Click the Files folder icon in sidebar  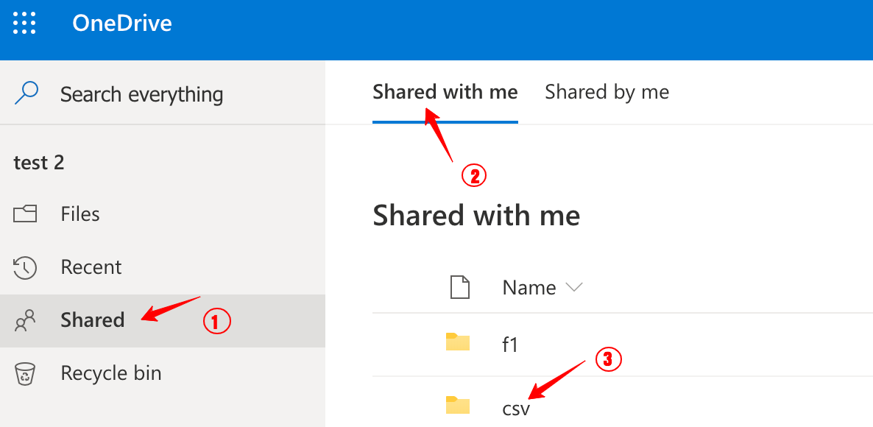click(25, 214)
